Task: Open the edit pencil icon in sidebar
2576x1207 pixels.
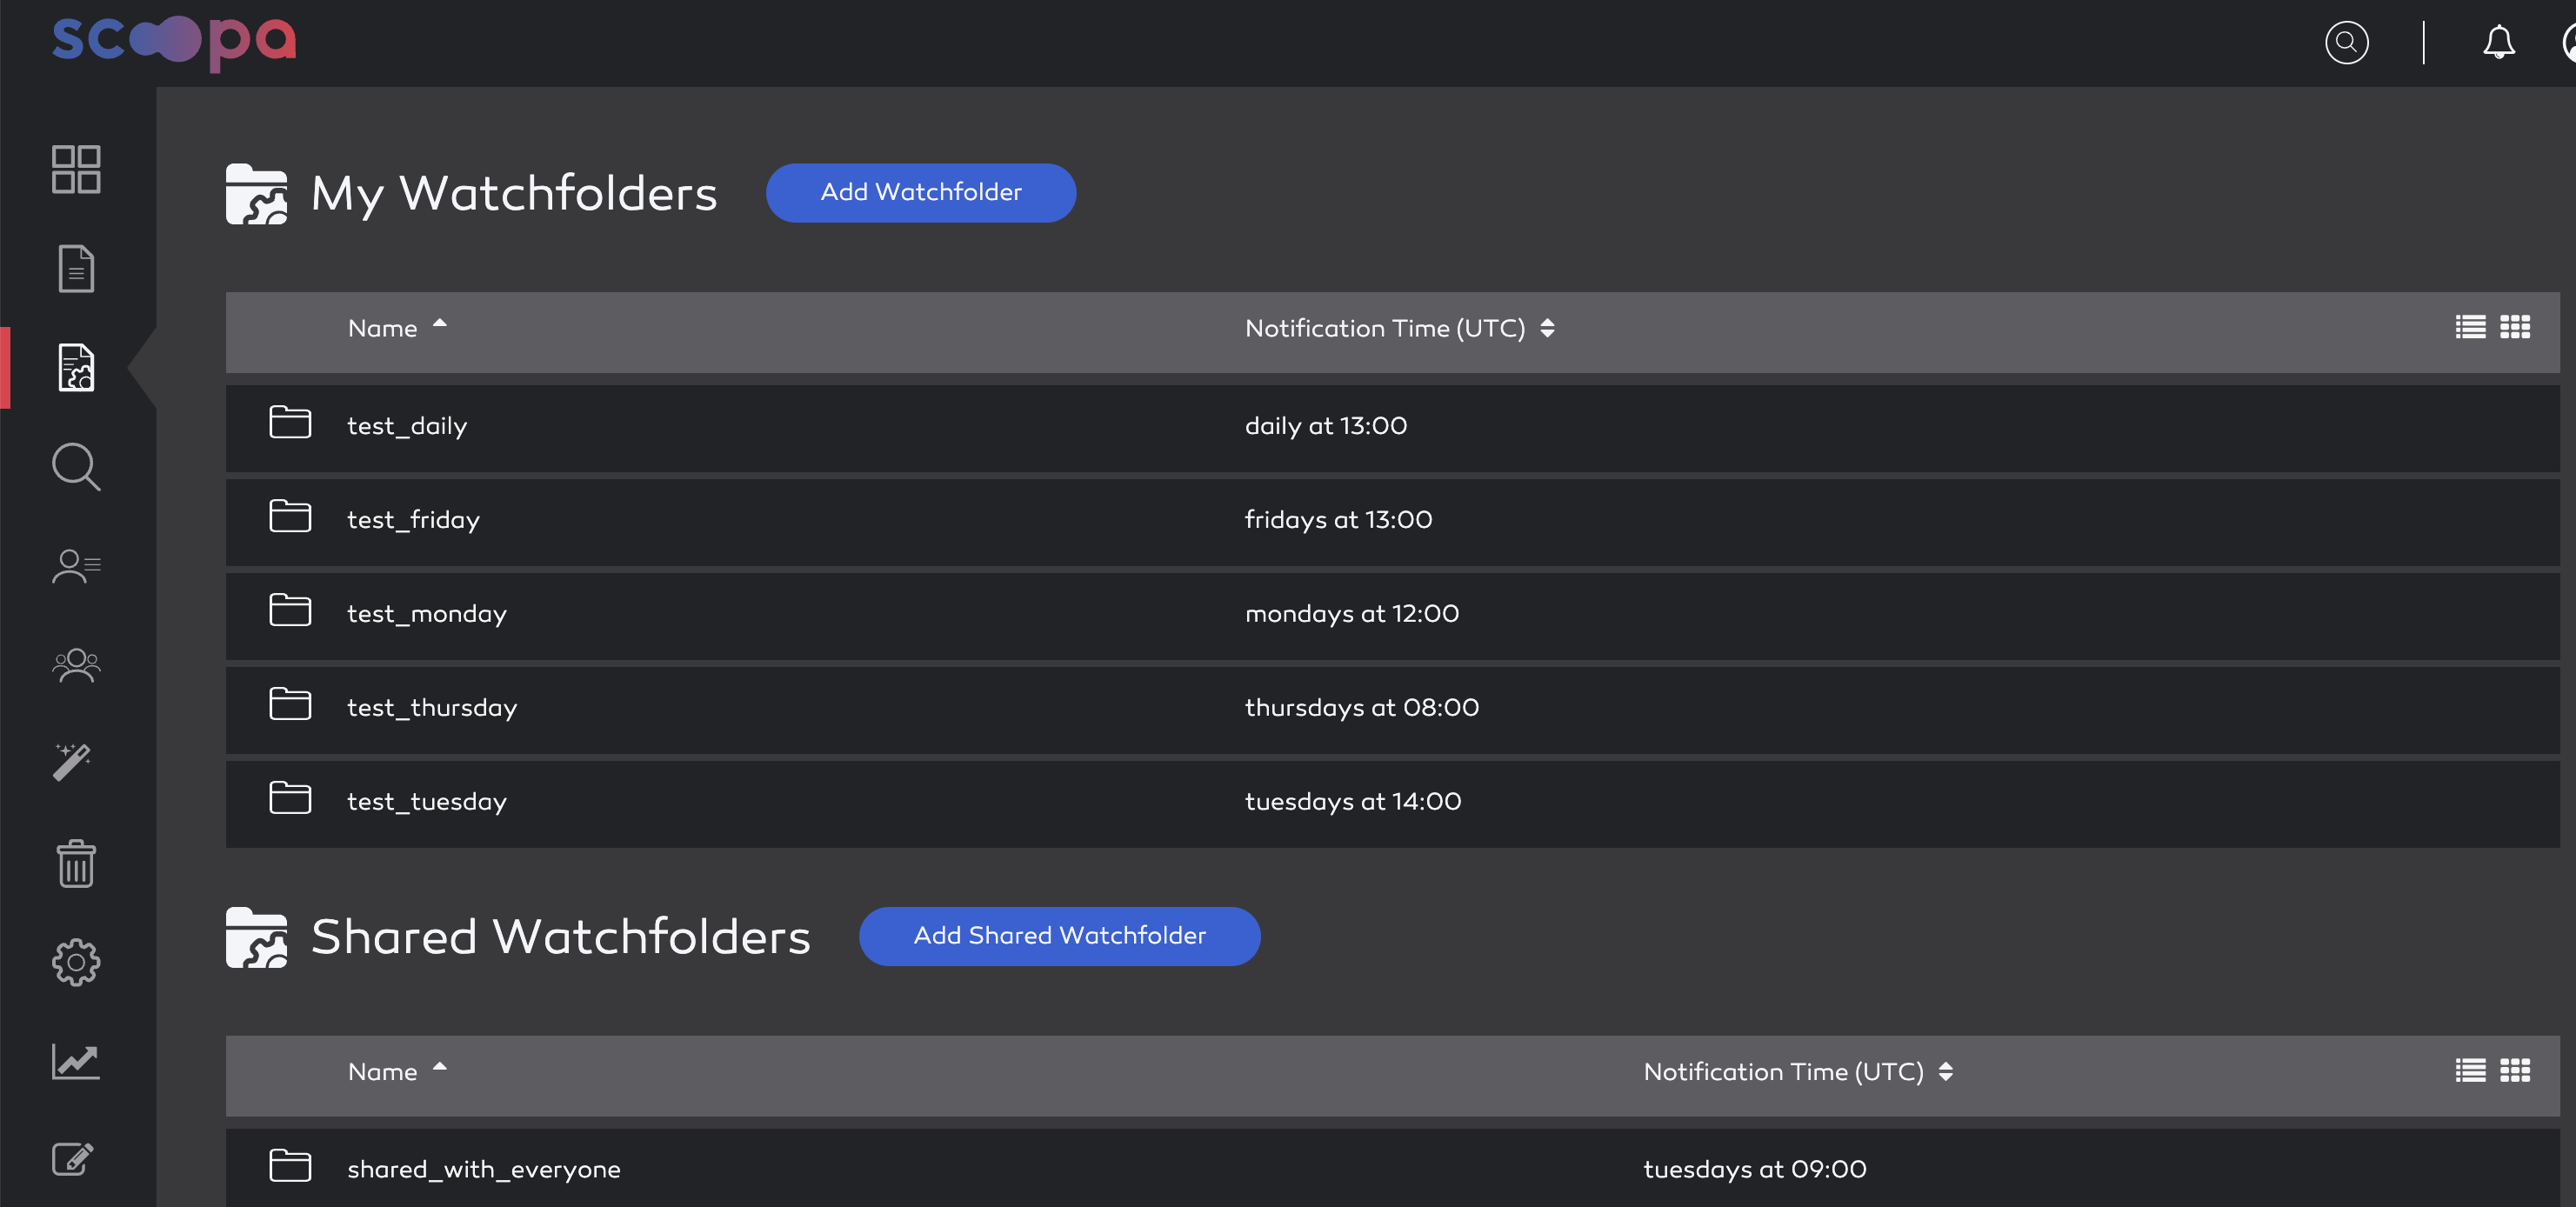Action: (73, 1159)
